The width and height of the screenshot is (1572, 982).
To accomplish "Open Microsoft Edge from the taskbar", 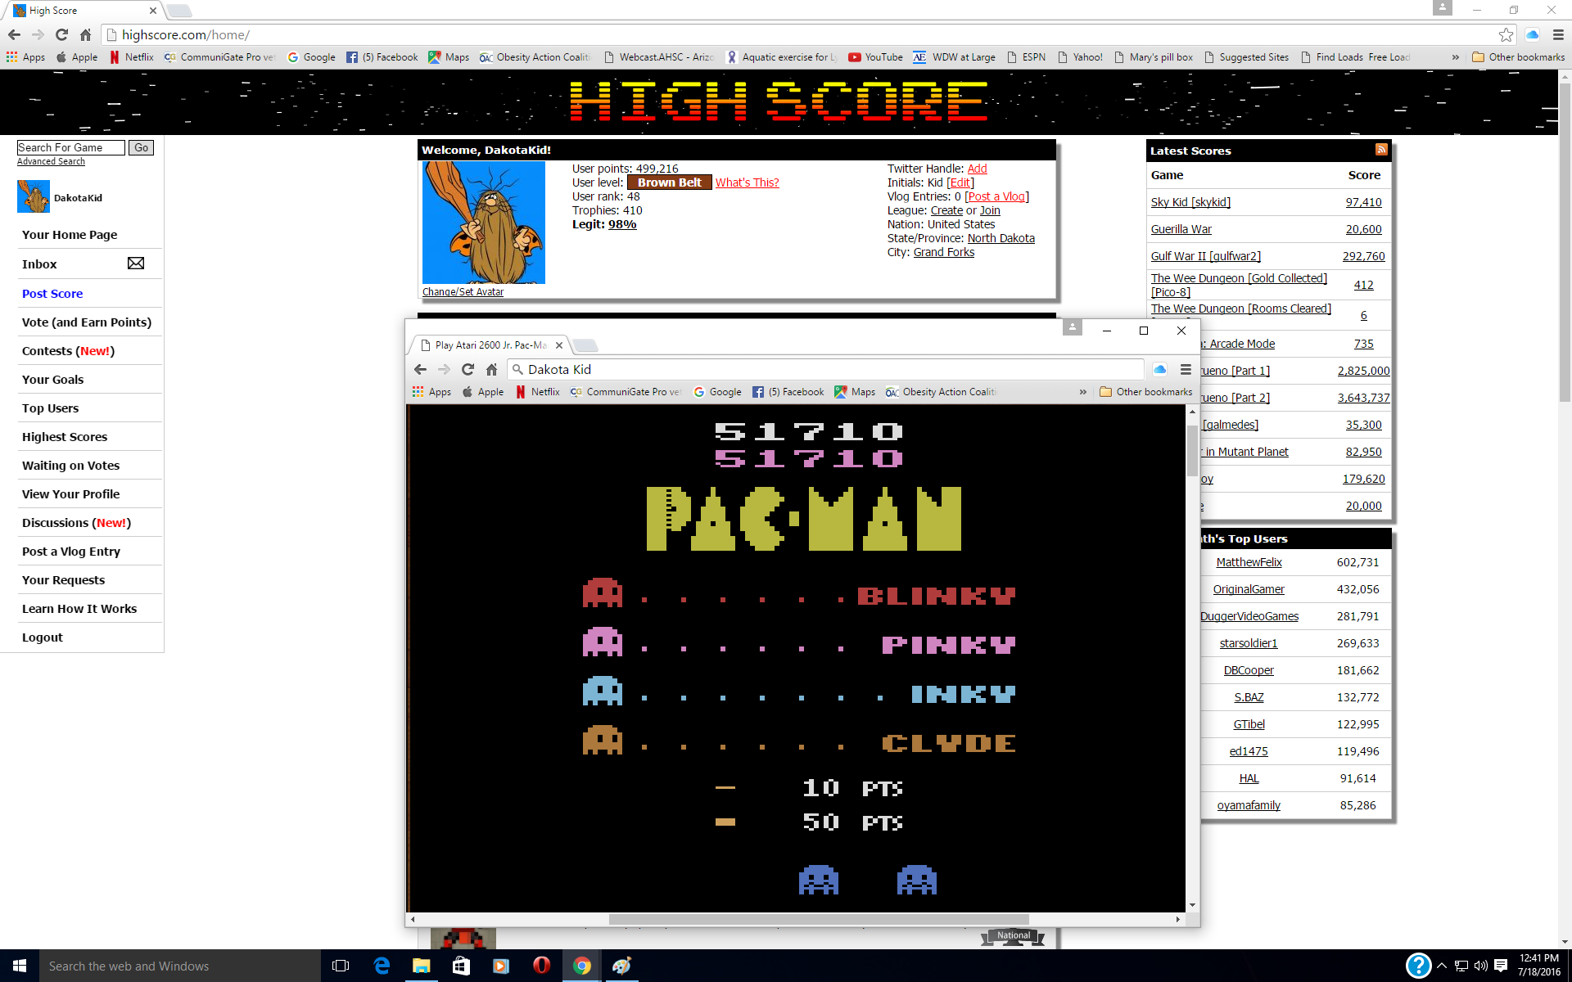I will click(x=382, y=966).
